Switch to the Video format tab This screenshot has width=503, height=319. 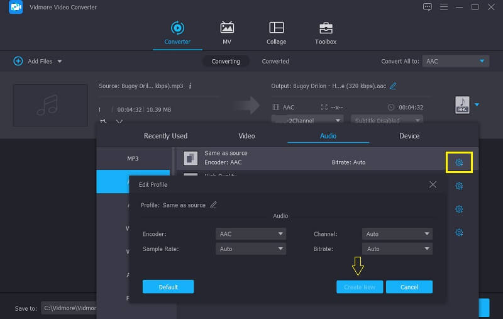246,136
